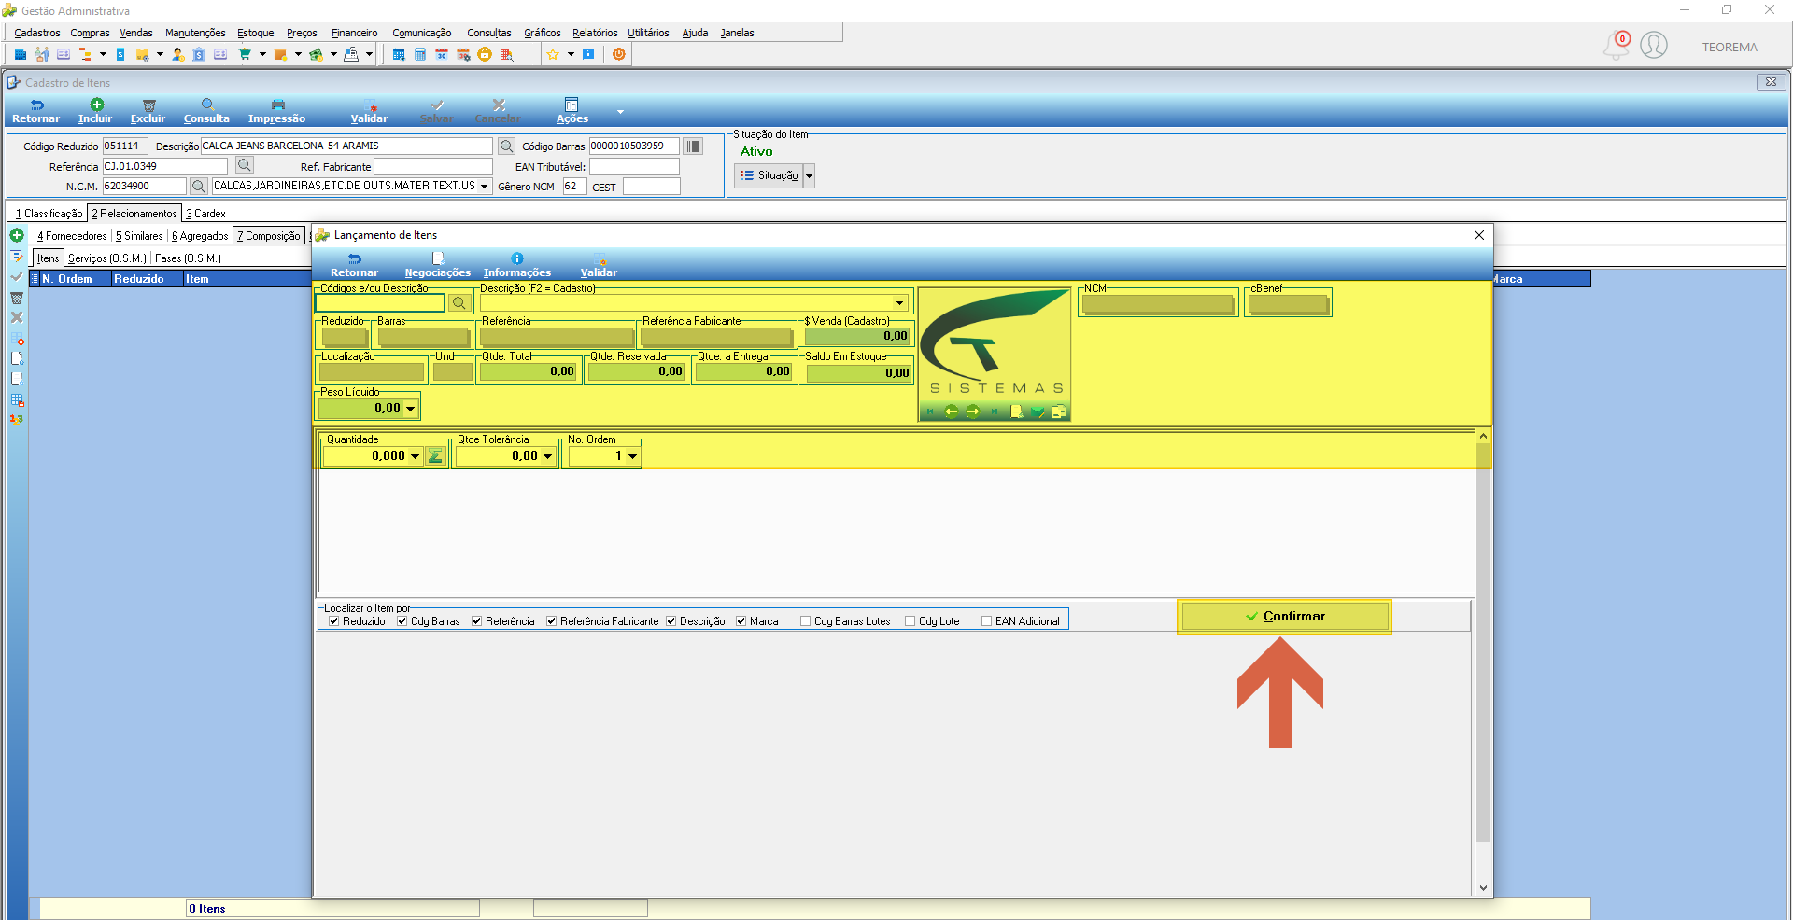
Task: Click the Referência field in Cadastro de Itens
Action: point(165,166)
